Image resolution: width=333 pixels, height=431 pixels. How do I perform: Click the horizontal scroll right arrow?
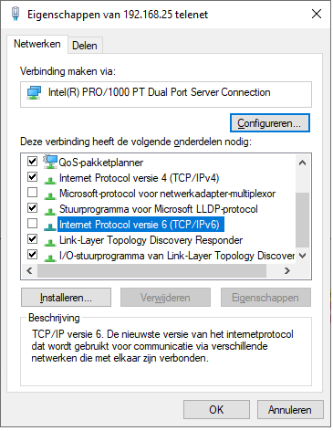click(x=287, y=270)
